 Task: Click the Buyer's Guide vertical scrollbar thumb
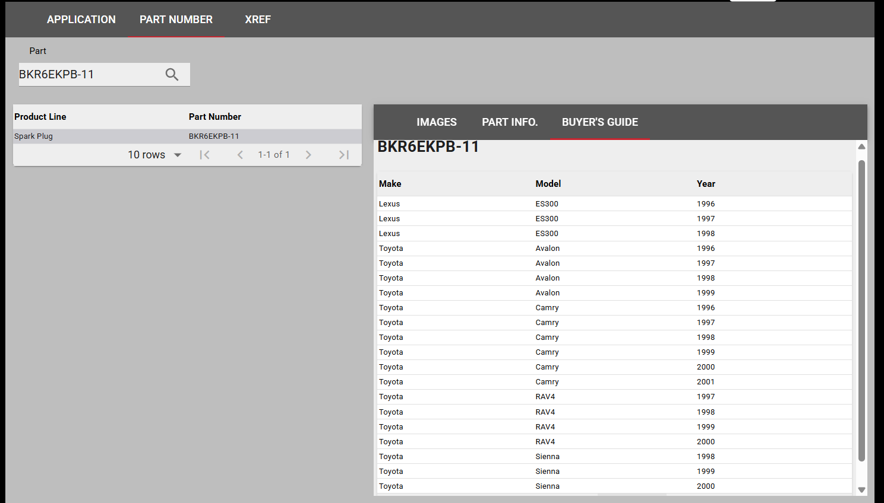861,310
